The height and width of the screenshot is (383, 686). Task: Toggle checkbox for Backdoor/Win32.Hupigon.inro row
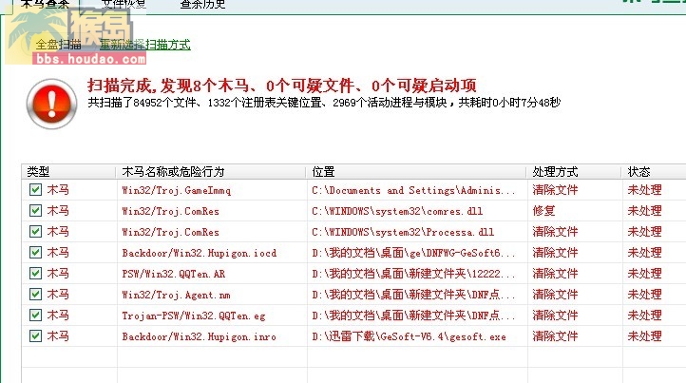[x=35, y=336]
